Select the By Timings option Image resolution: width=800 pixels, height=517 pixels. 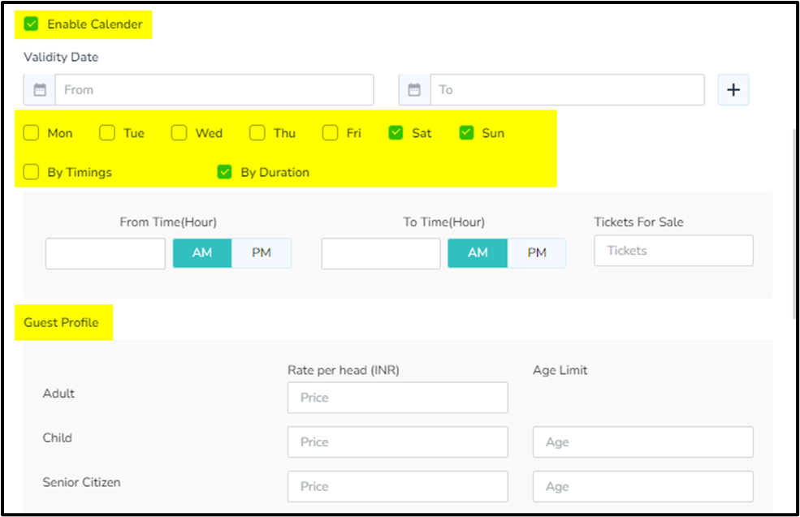click(32, 172)
